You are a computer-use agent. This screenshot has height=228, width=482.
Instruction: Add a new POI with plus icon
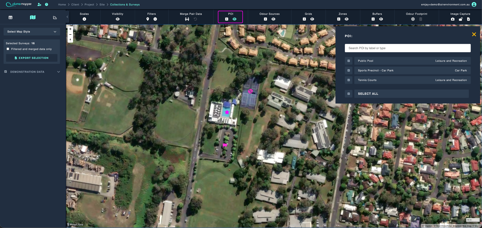tap(227, 19)
